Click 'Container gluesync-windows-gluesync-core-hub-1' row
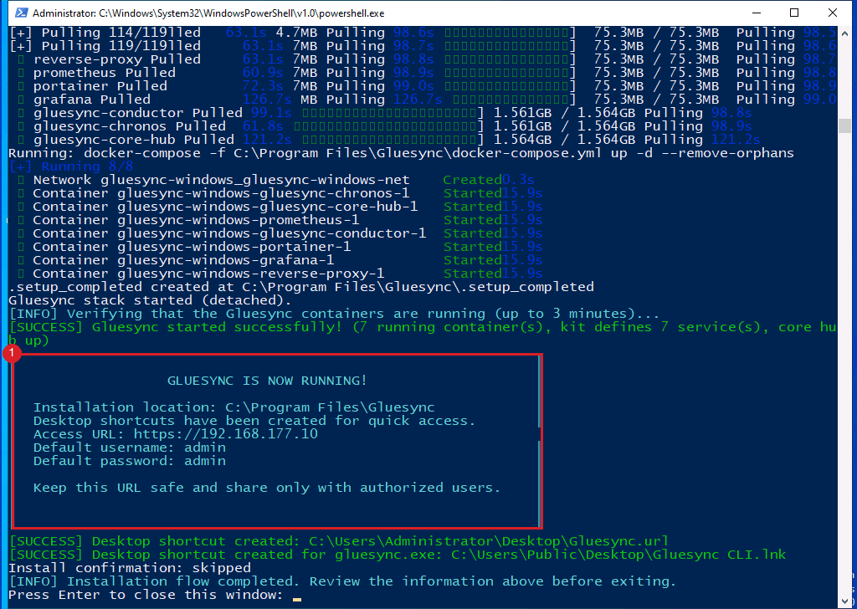The image size is (857, 609). pos(280,207)
